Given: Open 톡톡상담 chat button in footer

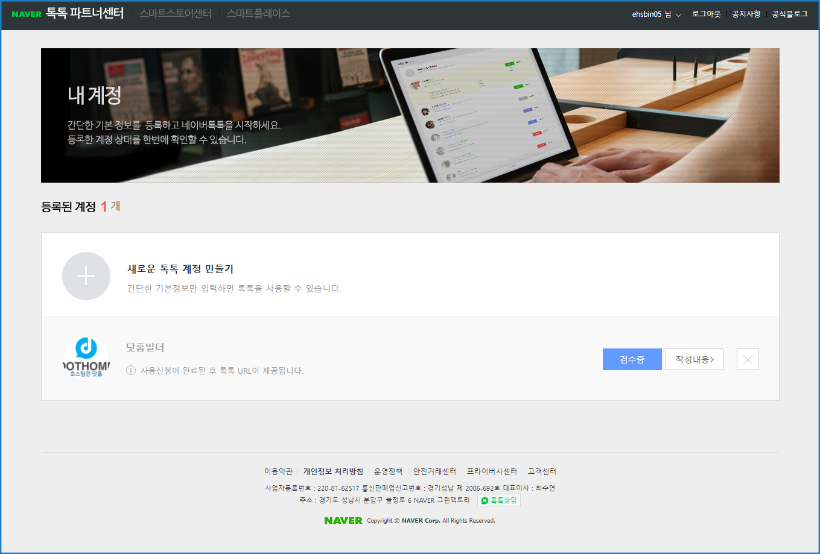Looking at the screenshot, I should 499,500.
